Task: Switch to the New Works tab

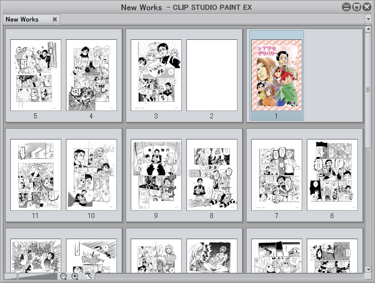Action: click(x=23, y=19)
